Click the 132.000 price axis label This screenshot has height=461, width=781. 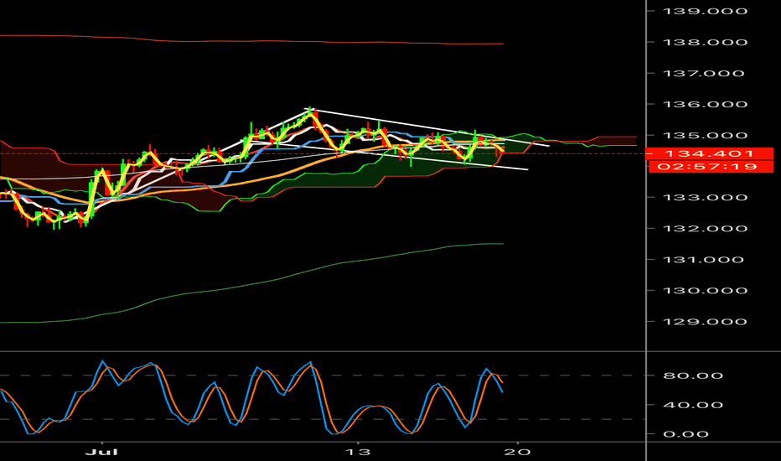[x=705, y=229]
